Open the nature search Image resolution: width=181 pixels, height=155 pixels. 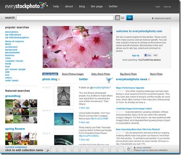coord(8,78)
